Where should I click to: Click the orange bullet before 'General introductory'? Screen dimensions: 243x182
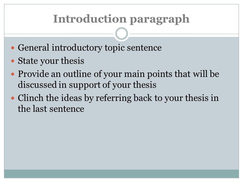click(x=13, y=48)
